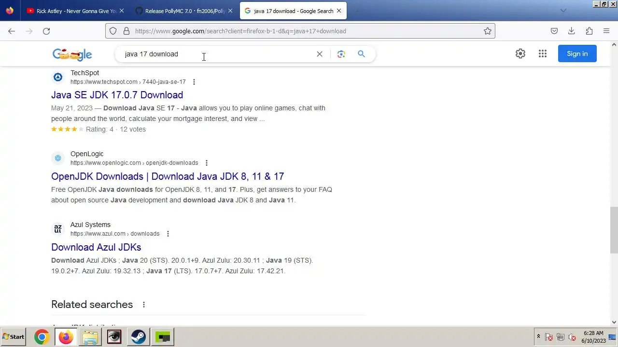The image size is (618, 347).
Task: Open Google quick settings gear
Action: 520,53
